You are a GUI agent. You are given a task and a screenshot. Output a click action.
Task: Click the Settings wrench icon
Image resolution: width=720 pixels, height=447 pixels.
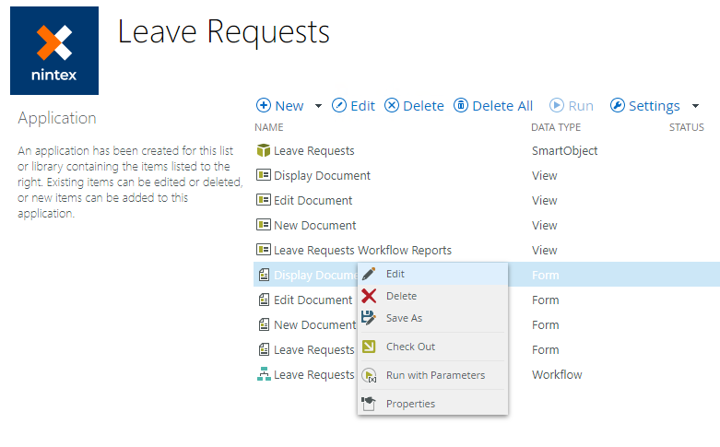click(618, 106)
